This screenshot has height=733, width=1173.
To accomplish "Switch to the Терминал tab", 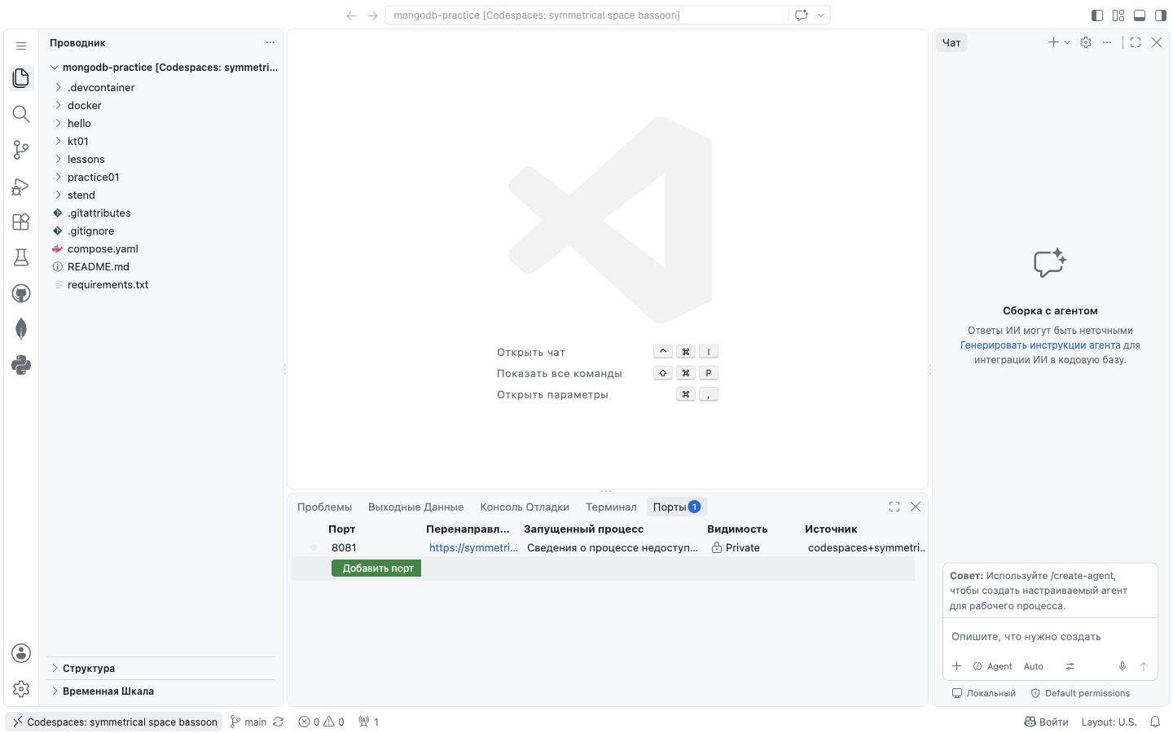I will coord(611,507).
